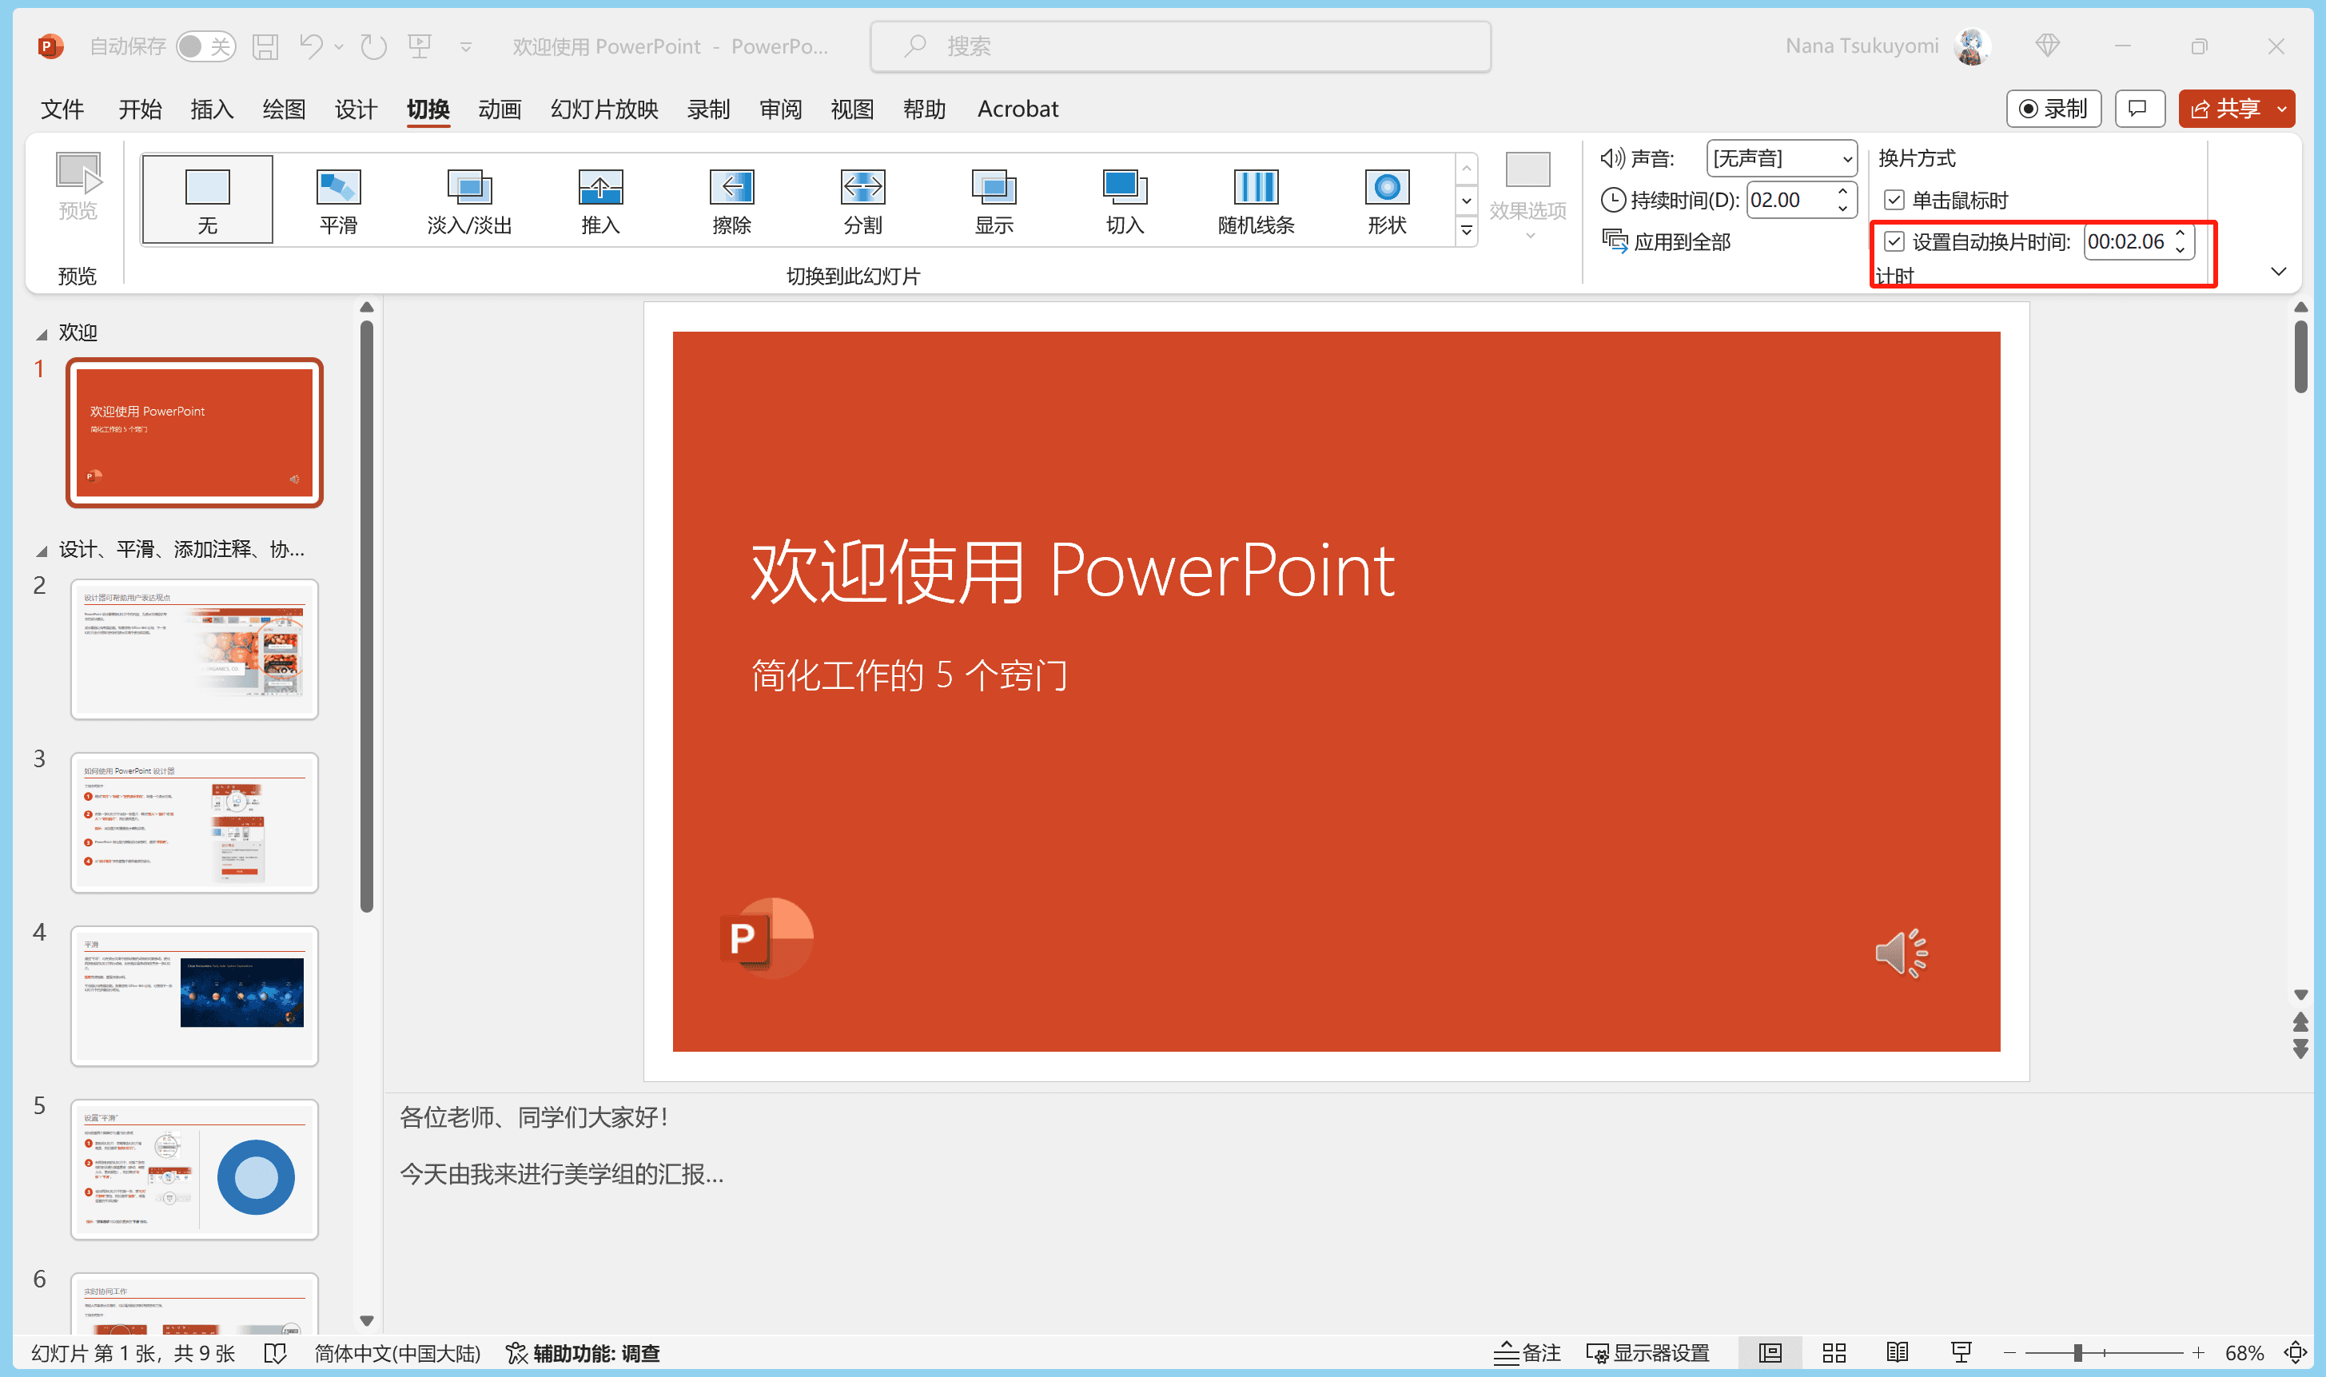Viewport: 2326px width, 1377px height.
Task: Click the Apply To All (应用到全部) icon
Action: click(x=1615, y=241)
